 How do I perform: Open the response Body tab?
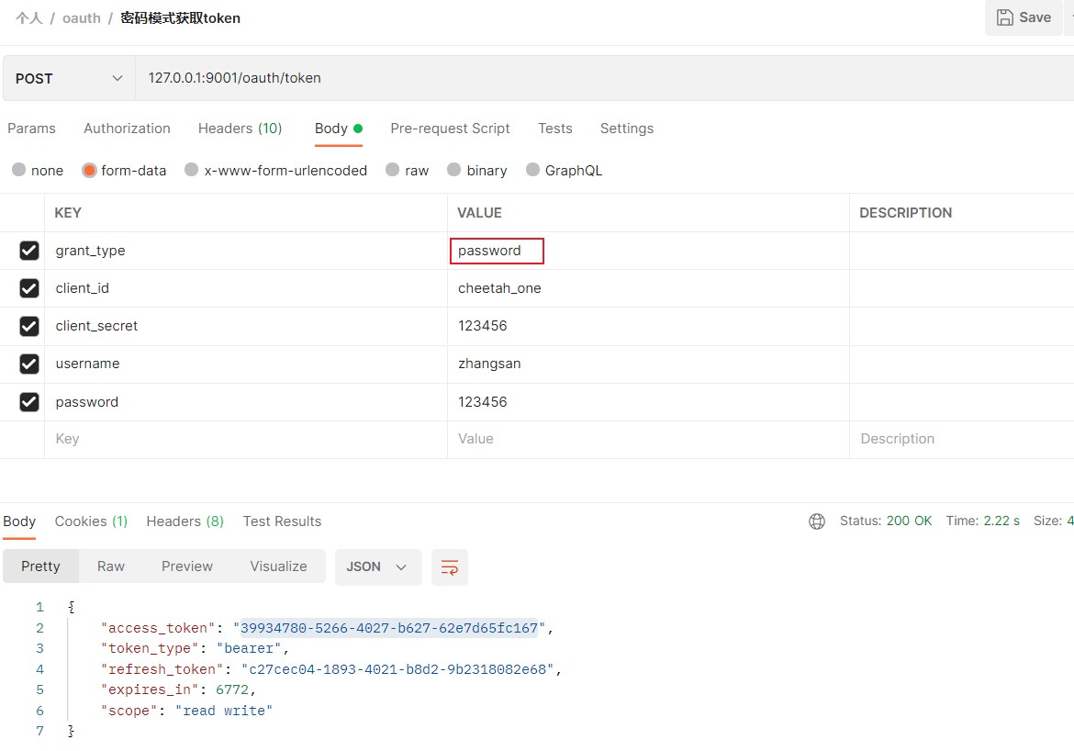coord(19,521)
